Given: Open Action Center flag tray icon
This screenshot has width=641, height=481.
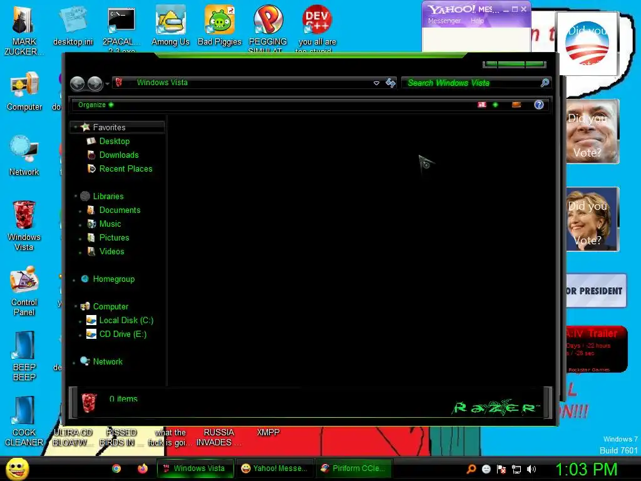Looking at the screenshot, I should (501, 469).
